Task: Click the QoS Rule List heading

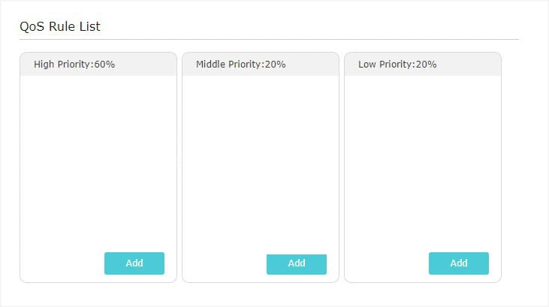Action: pyautogui.click(x=60, y=26)
